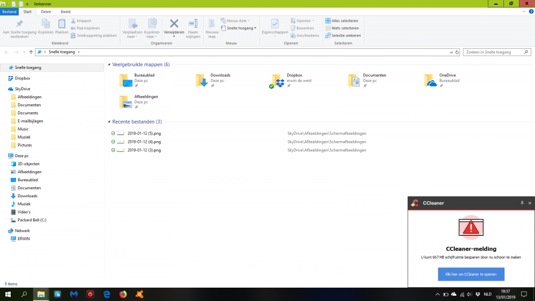Open Malwarebytes from the taskbar

tap(74, 294)
